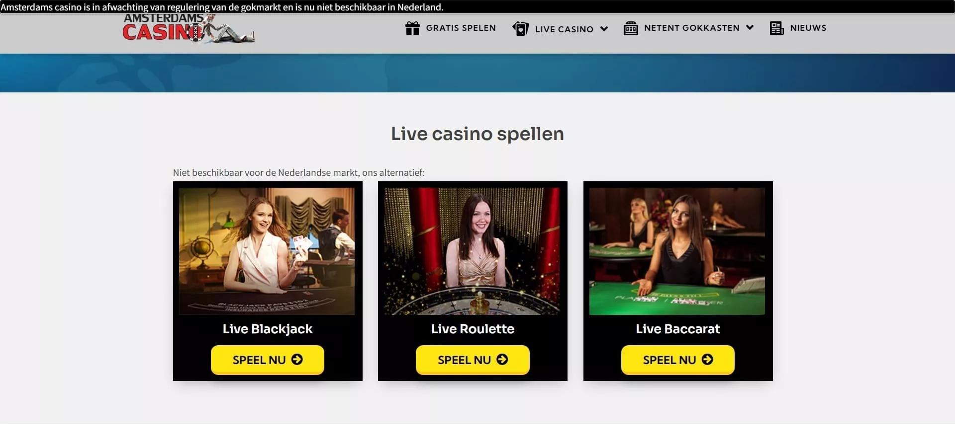This screenshot has height=448, width=955.
Task: Expand the Live Casino dropdown chevron
Action: pos(604,29)
